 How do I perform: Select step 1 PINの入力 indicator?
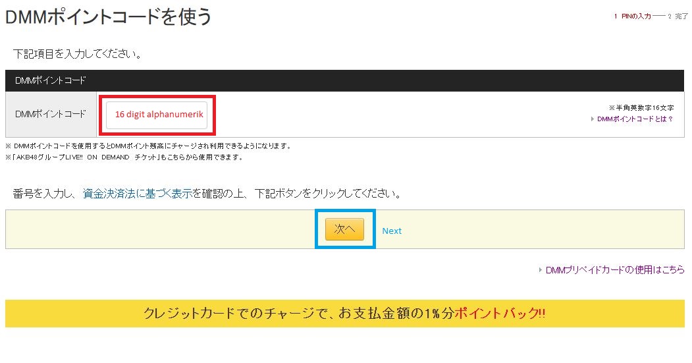coord(635,16)
